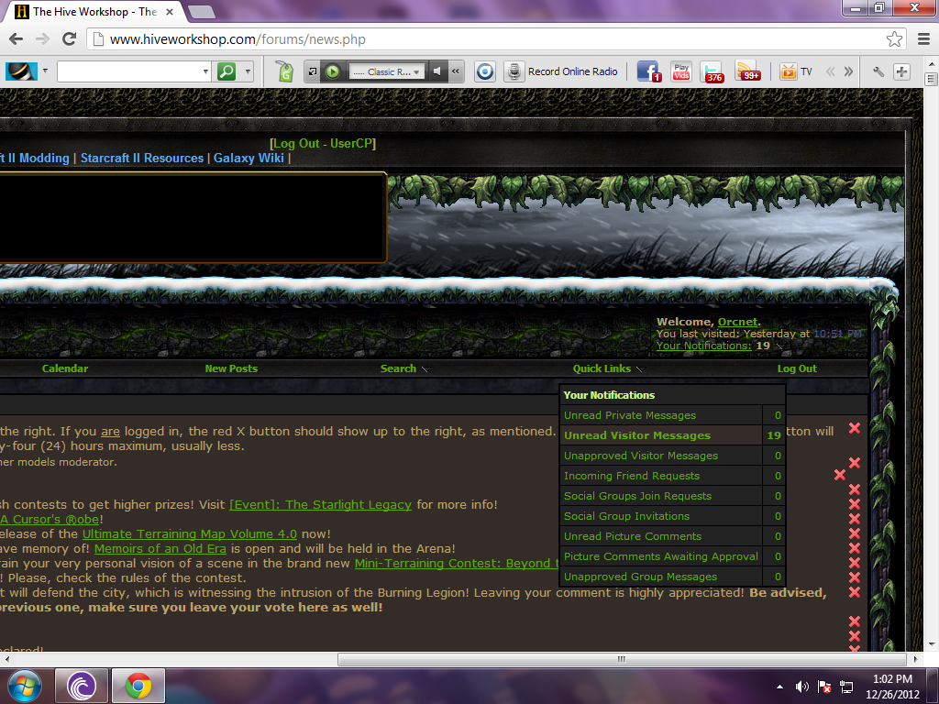Open the toolbar logo dropdown arrow
Image resolution: width=939 pixels, height=704 pixels.
pyautogui.click(x=46, y=71)
